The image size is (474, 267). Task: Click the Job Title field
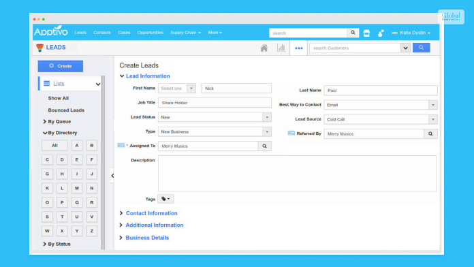215,103
